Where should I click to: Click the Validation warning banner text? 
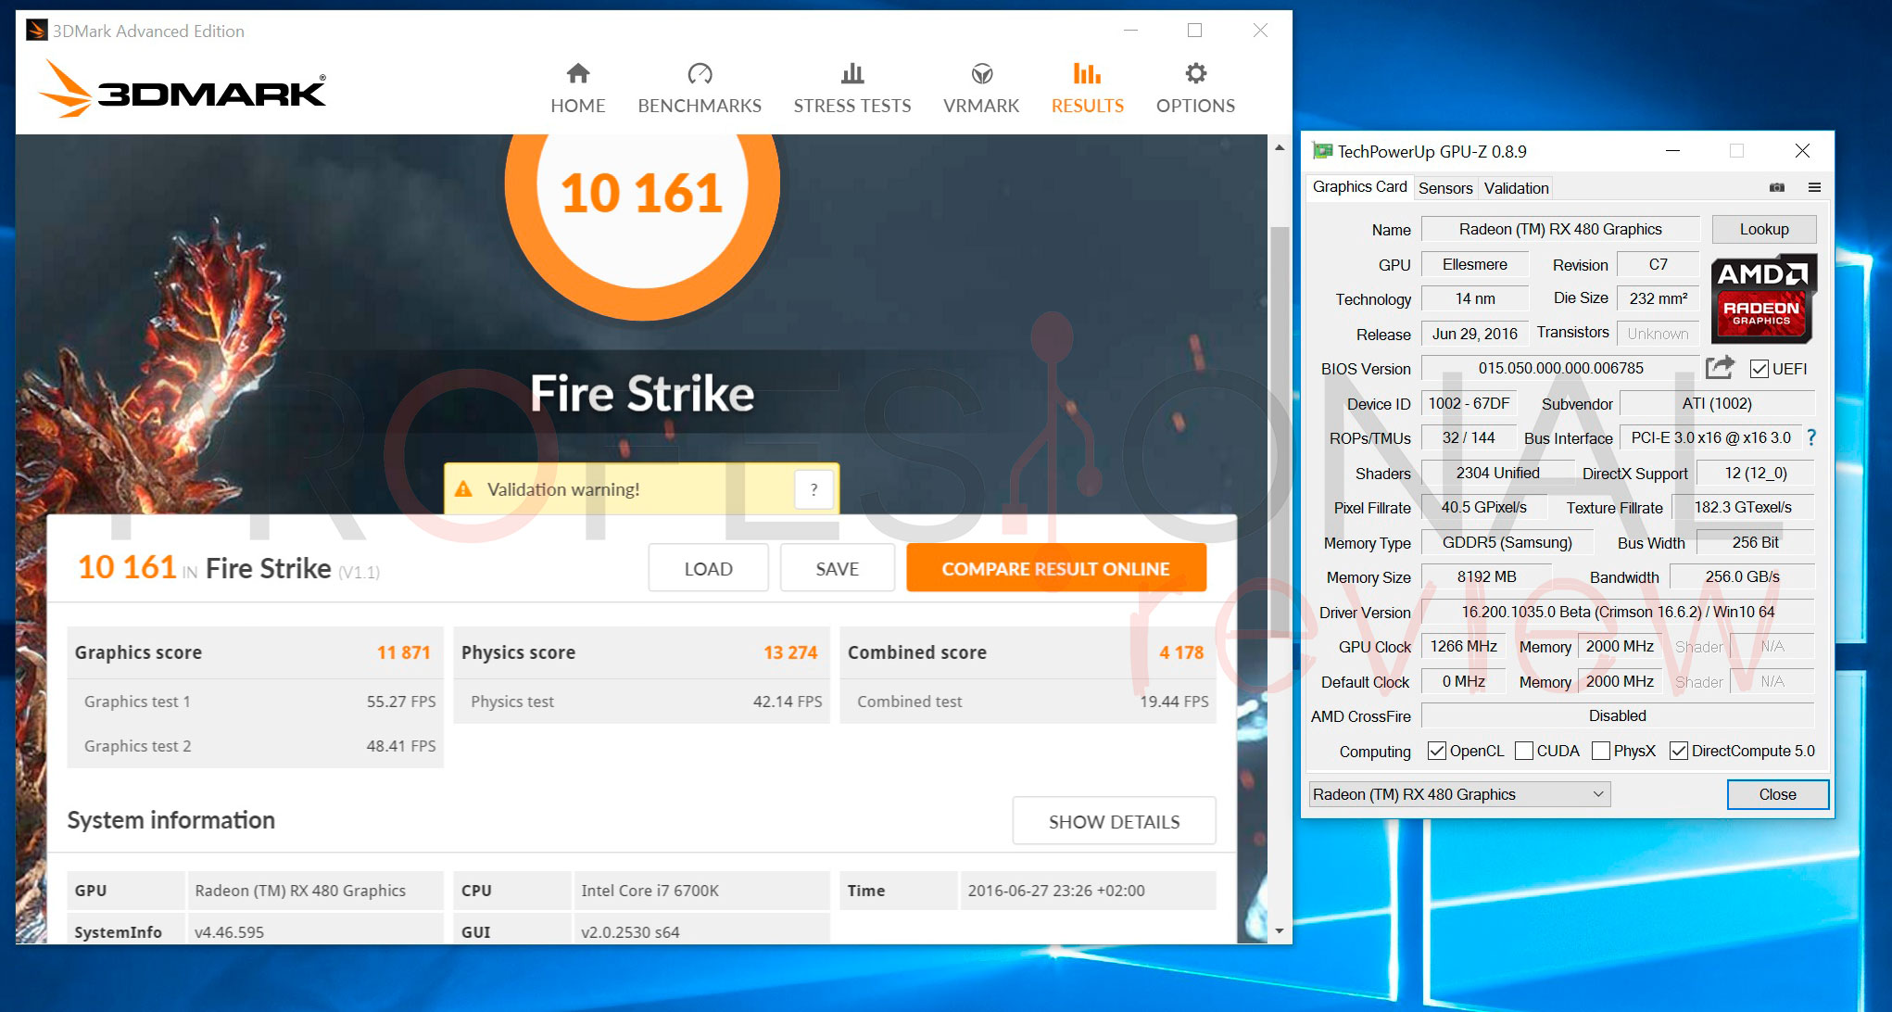(x=563, y=489)
